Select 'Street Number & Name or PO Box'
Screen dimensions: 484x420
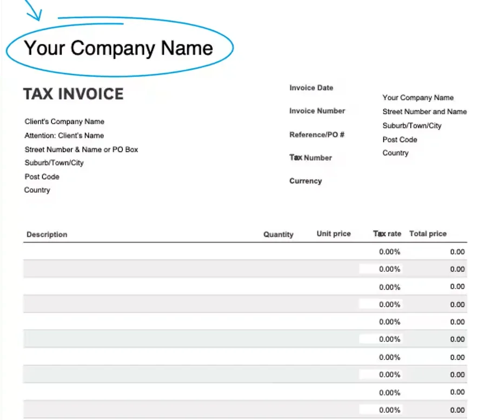click(x=81, y=149)
